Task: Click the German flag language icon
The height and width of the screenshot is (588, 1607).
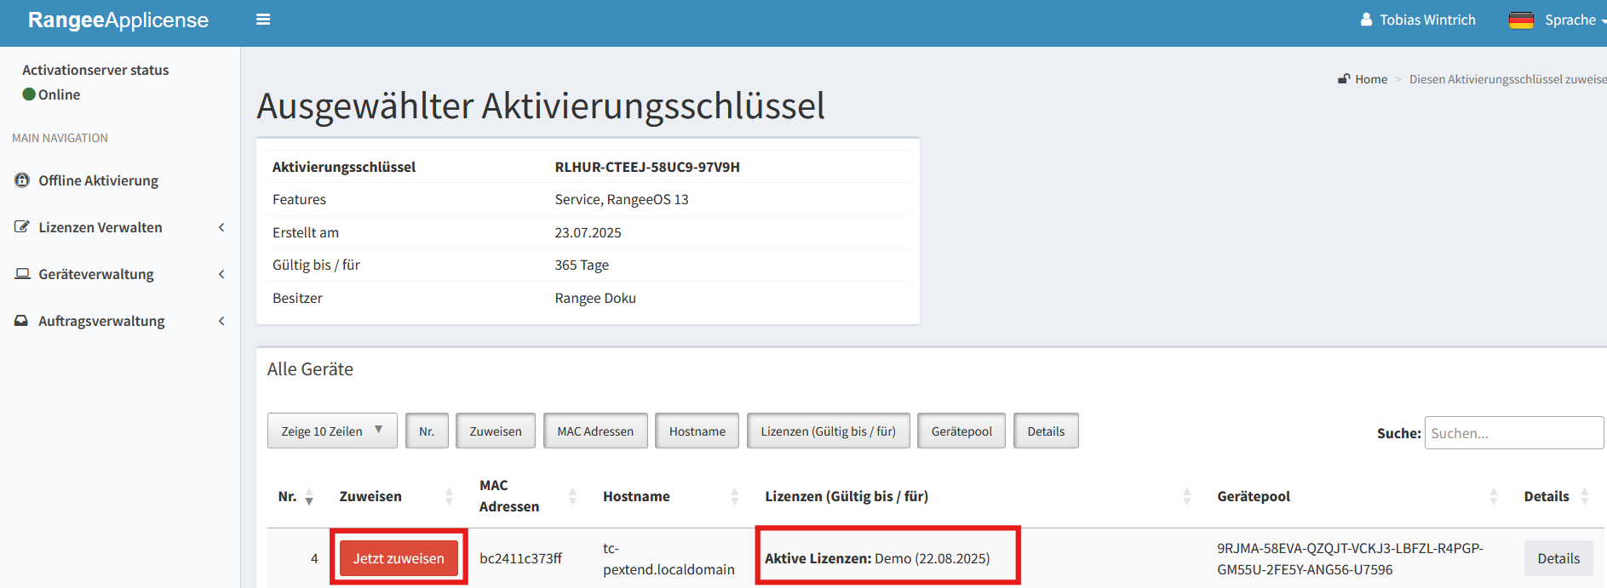Action: [x=1520, y=20]
